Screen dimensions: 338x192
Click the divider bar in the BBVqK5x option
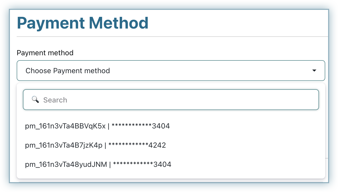[x=109, y=126]
